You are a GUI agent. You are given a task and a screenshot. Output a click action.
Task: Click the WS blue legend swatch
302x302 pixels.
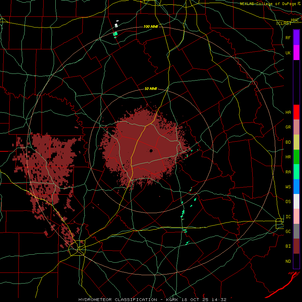pos(296,187)
